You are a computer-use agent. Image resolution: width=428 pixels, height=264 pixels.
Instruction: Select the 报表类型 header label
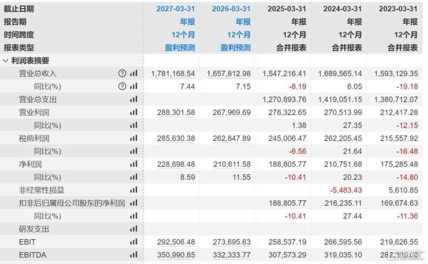click(19, 48)
